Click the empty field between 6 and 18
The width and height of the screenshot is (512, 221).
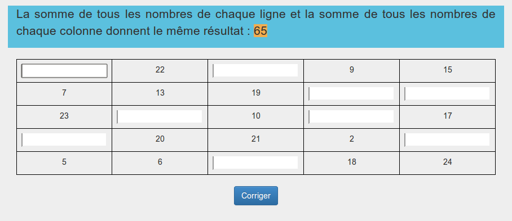click(x=255, y=163)
